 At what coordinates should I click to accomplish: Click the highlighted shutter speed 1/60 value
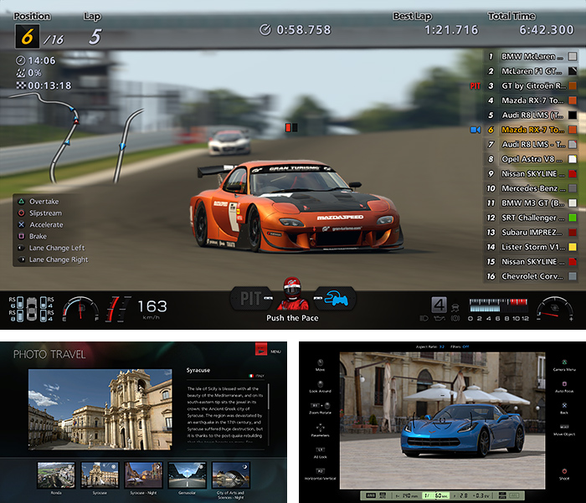tap(436, 495)
